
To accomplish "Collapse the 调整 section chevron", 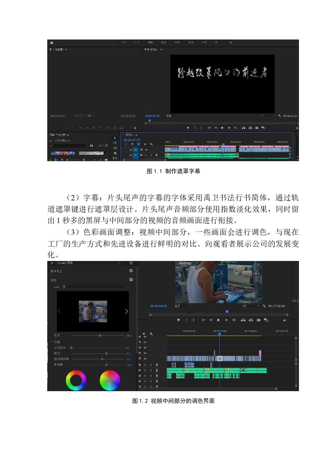I will [x=52, y=342].
